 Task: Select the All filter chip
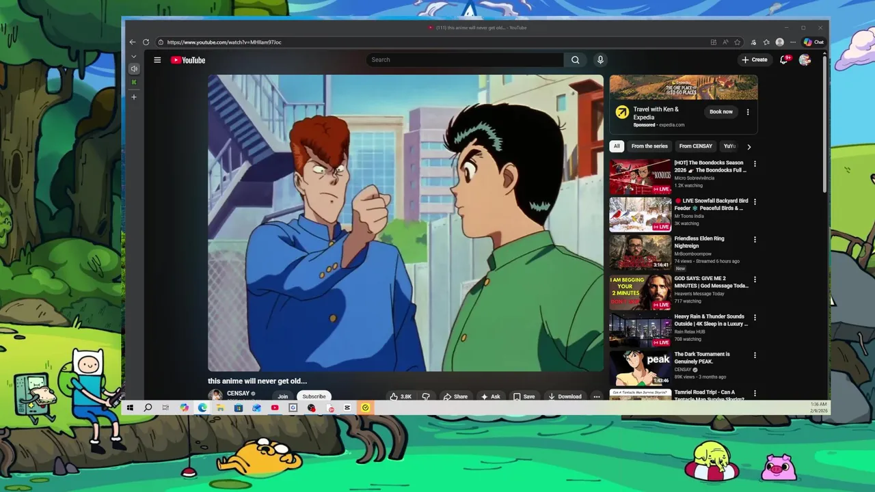pyautogui.click(x=617, y=146)
